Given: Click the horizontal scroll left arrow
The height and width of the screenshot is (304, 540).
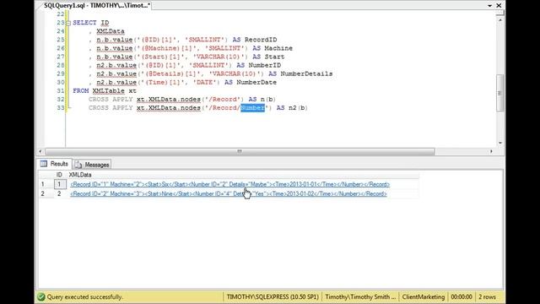Looking at the screenshot, I should (x=40, y=151).
